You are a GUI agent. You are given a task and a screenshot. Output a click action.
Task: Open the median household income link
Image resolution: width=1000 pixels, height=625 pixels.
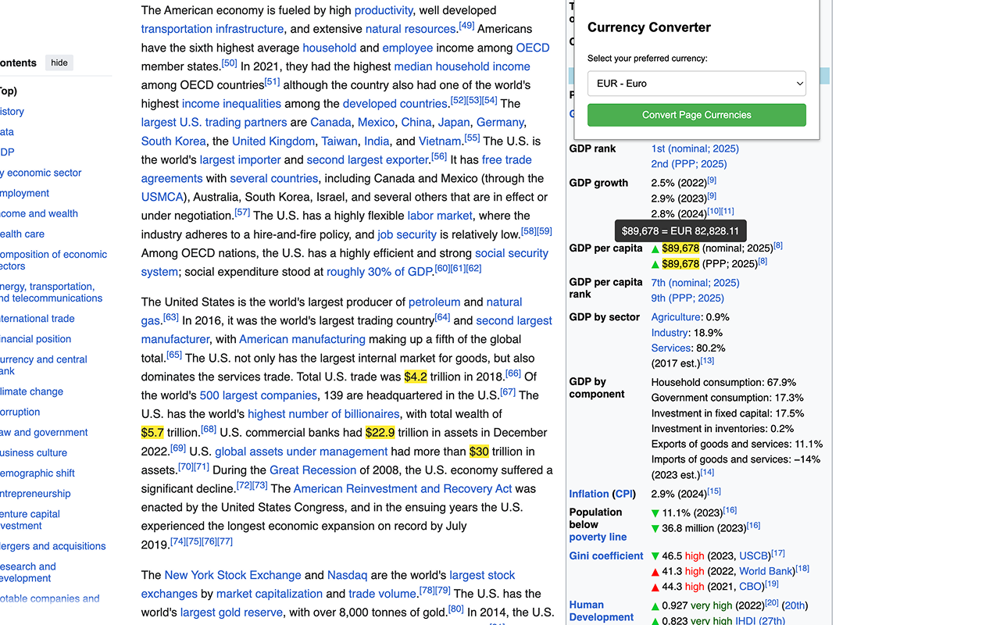point(462,66)
